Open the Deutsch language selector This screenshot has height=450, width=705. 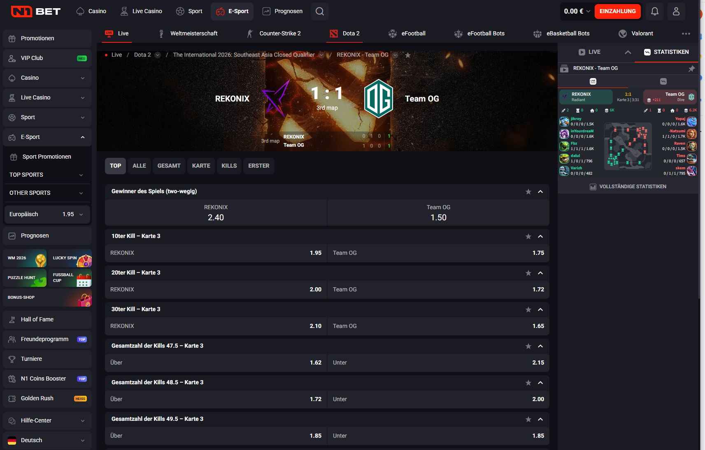(47, 440)
